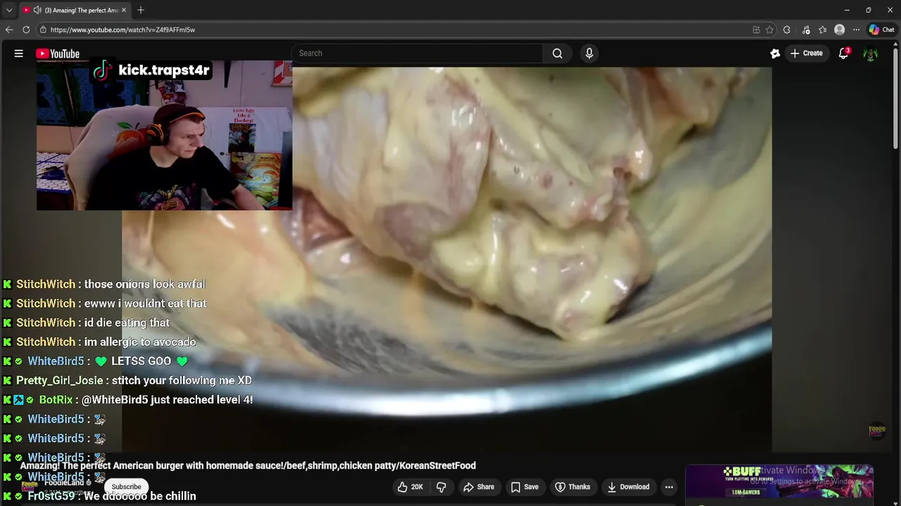Open browser settings and more menu
The width and height of the screenshot is (901, 506).
(856, 30)
